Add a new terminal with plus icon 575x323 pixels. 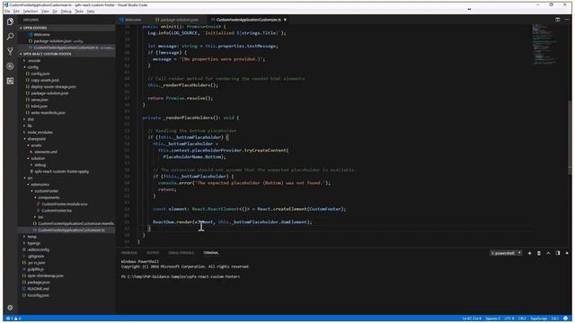[529, 253]
